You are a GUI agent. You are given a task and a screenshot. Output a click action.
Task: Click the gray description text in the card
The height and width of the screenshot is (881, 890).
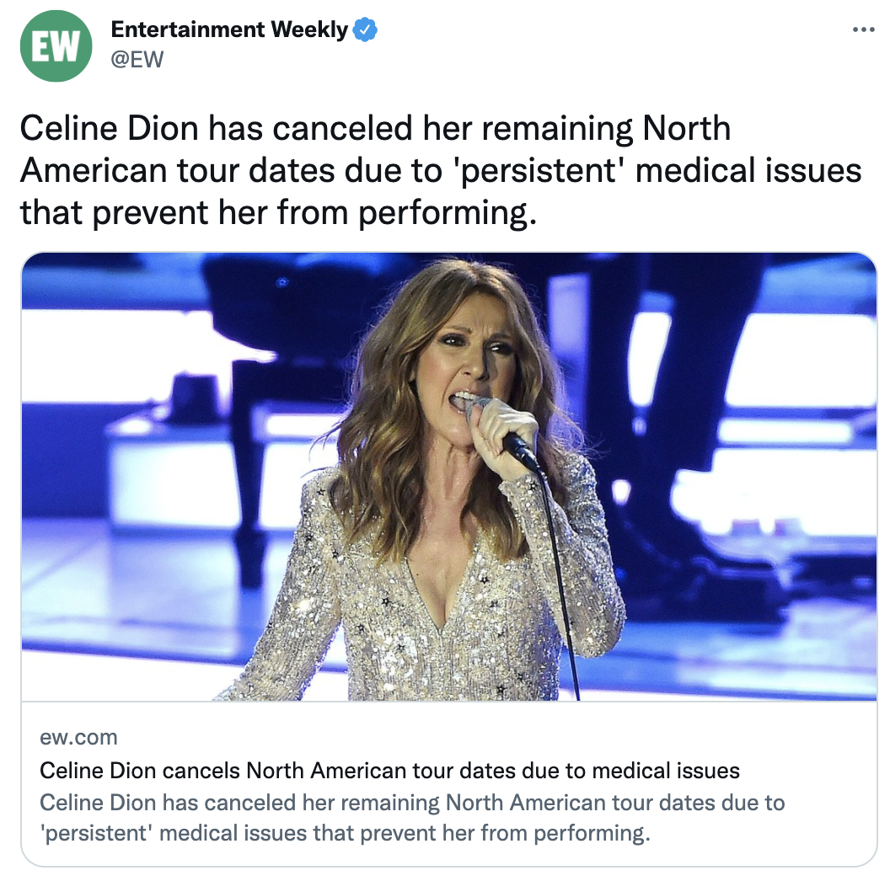click(412, 818)
